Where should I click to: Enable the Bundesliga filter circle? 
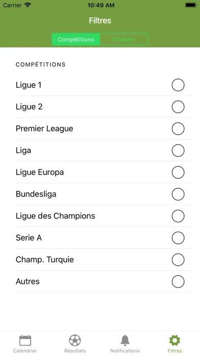pos(178,194)
